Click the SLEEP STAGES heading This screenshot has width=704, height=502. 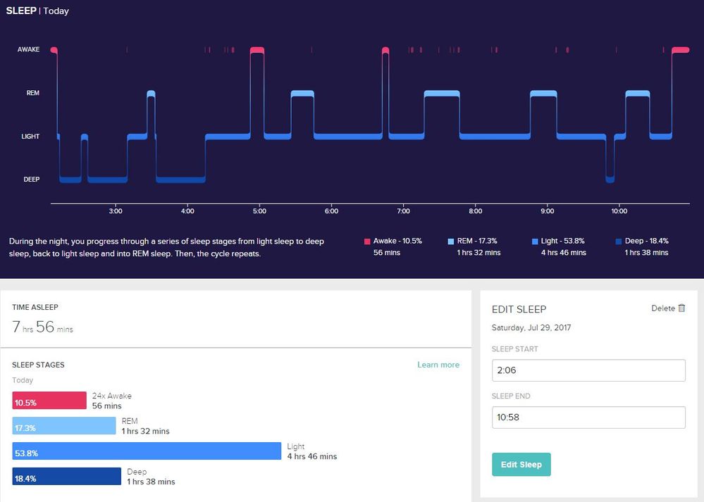(38, 365)
